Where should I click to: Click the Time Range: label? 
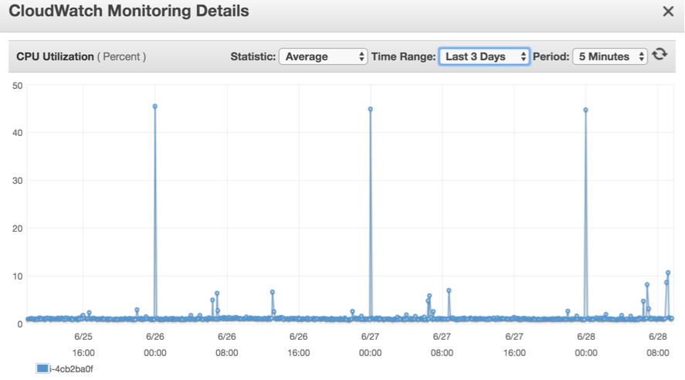(x=404, y=57)
